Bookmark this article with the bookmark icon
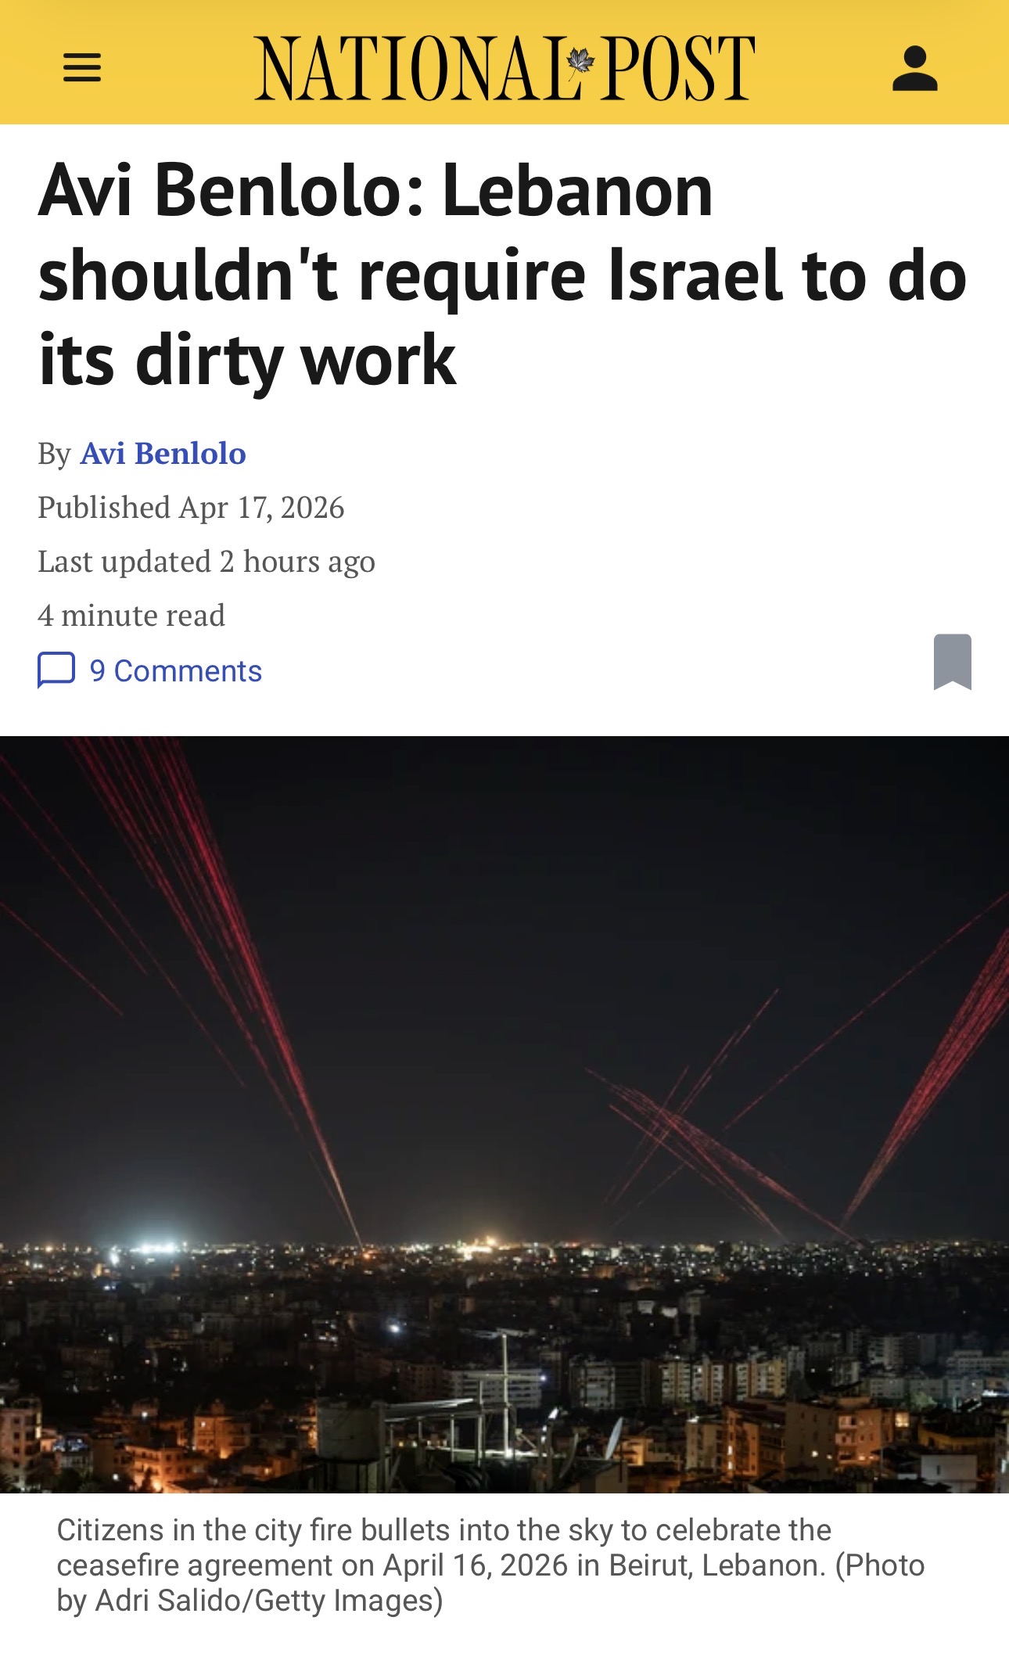This screenshot has width=1009, height=1653. pos(952,662)
